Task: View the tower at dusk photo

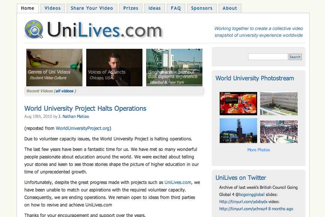Action: pyautogui.click(x=238, y=131)
